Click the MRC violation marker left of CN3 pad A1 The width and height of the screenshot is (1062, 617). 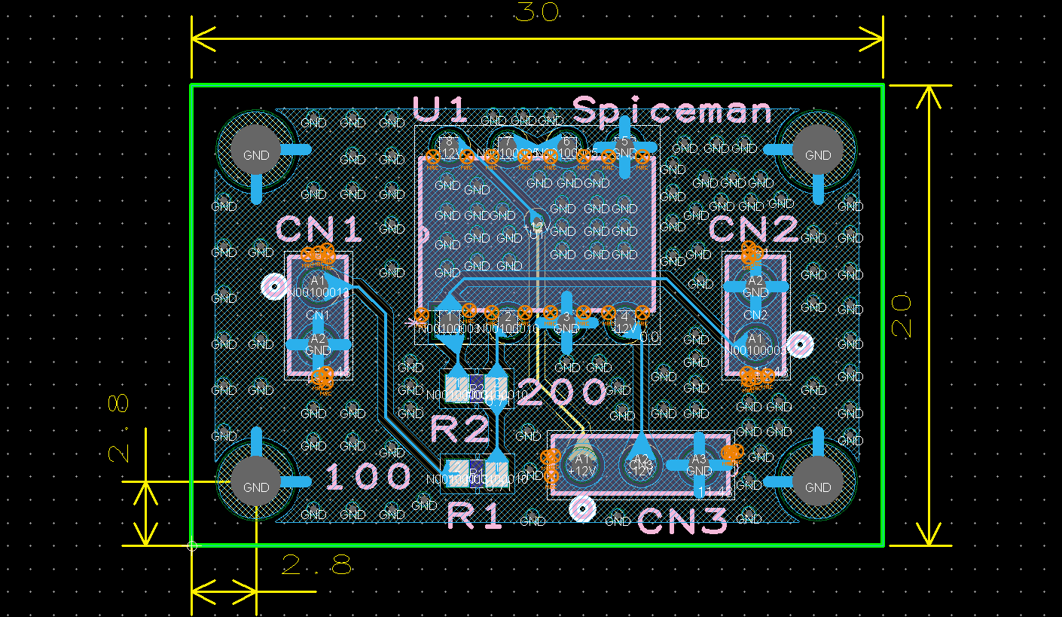click(549, 456)
